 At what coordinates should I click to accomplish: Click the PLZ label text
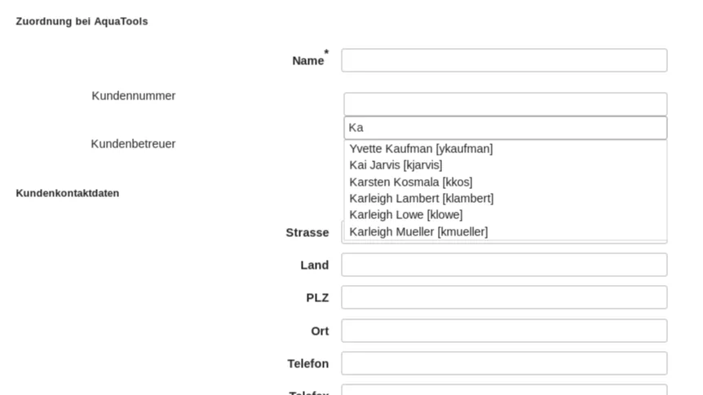click(x=317, y=298)
